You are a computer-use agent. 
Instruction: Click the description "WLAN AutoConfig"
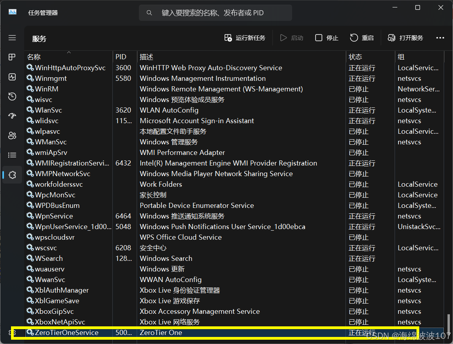169,110
